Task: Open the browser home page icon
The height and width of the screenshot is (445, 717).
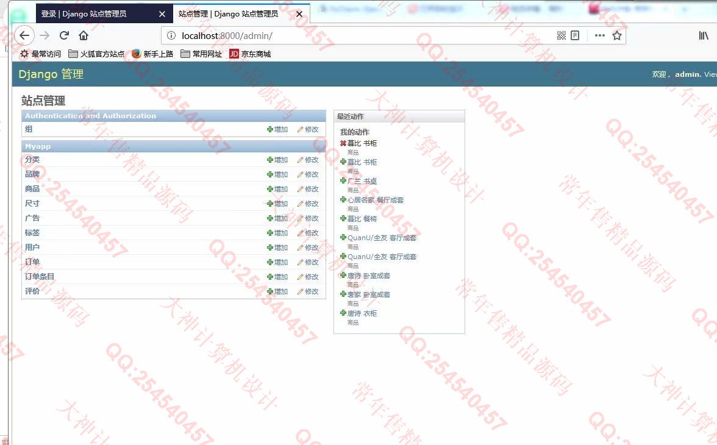Action: (83, 36)
